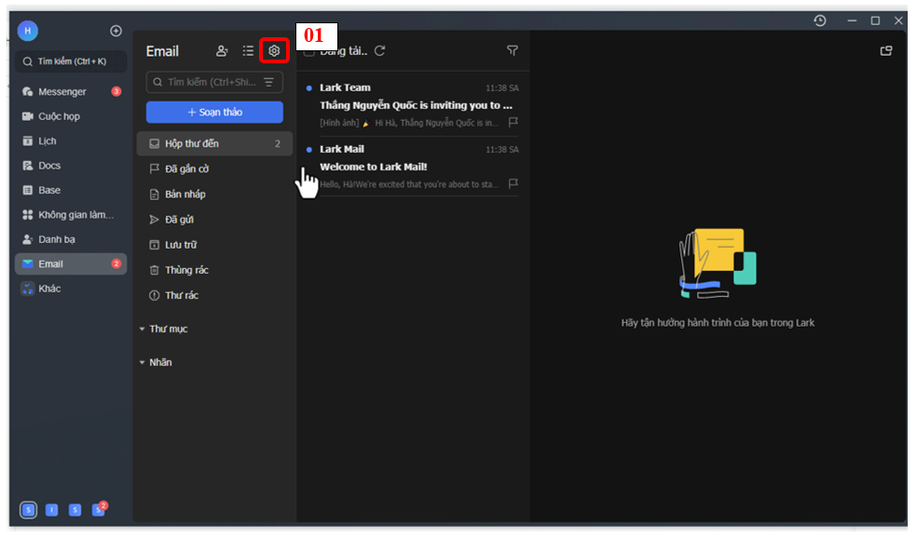This screenshot has width=917, height=540.
Task: Open the mail filter funnel icon
Action: coord(513,51)
